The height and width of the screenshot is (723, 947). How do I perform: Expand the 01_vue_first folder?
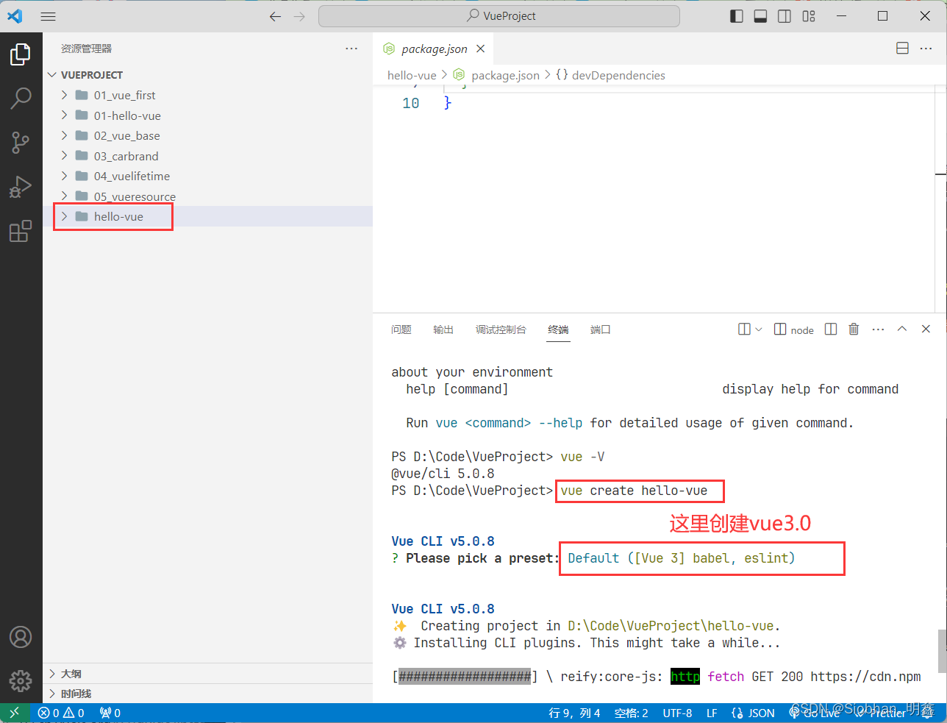pyautogui.click(x=64, y=95)
